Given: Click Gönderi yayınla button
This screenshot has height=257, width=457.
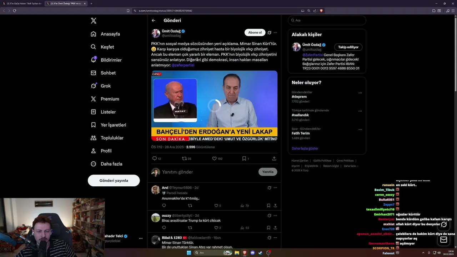Looking at the screenshot, I should pyautogui.click(x=114, y=180).
